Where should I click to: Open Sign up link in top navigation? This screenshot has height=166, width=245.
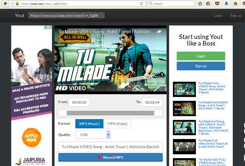pyautogui.click(x=236, y=16)
